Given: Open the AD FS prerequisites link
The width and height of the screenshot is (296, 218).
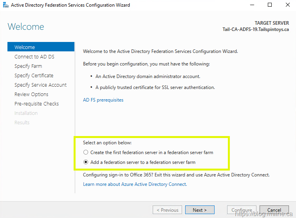Looking at the screenshot, I should pos(103,100).
